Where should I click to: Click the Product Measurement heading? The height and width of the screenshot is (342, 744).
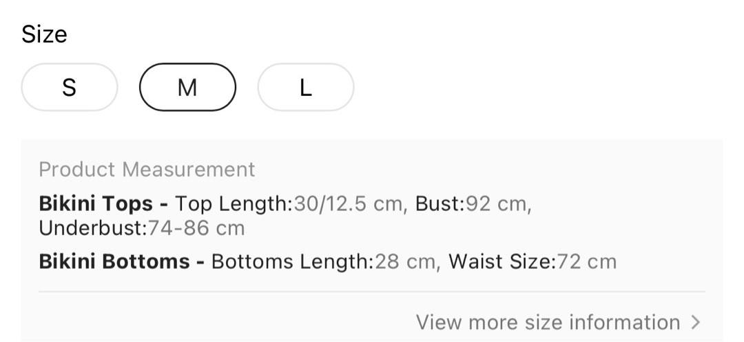[x=147, y=170]
